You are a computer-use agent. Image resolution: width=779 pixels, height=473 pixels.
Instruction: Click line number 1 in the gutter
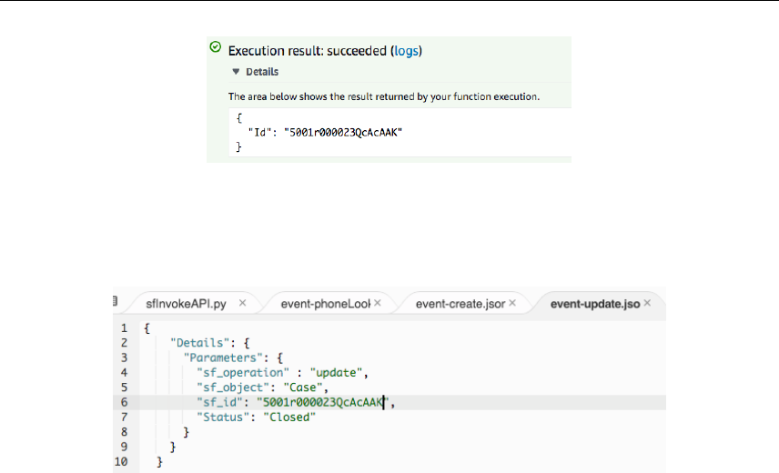[122, 327]
